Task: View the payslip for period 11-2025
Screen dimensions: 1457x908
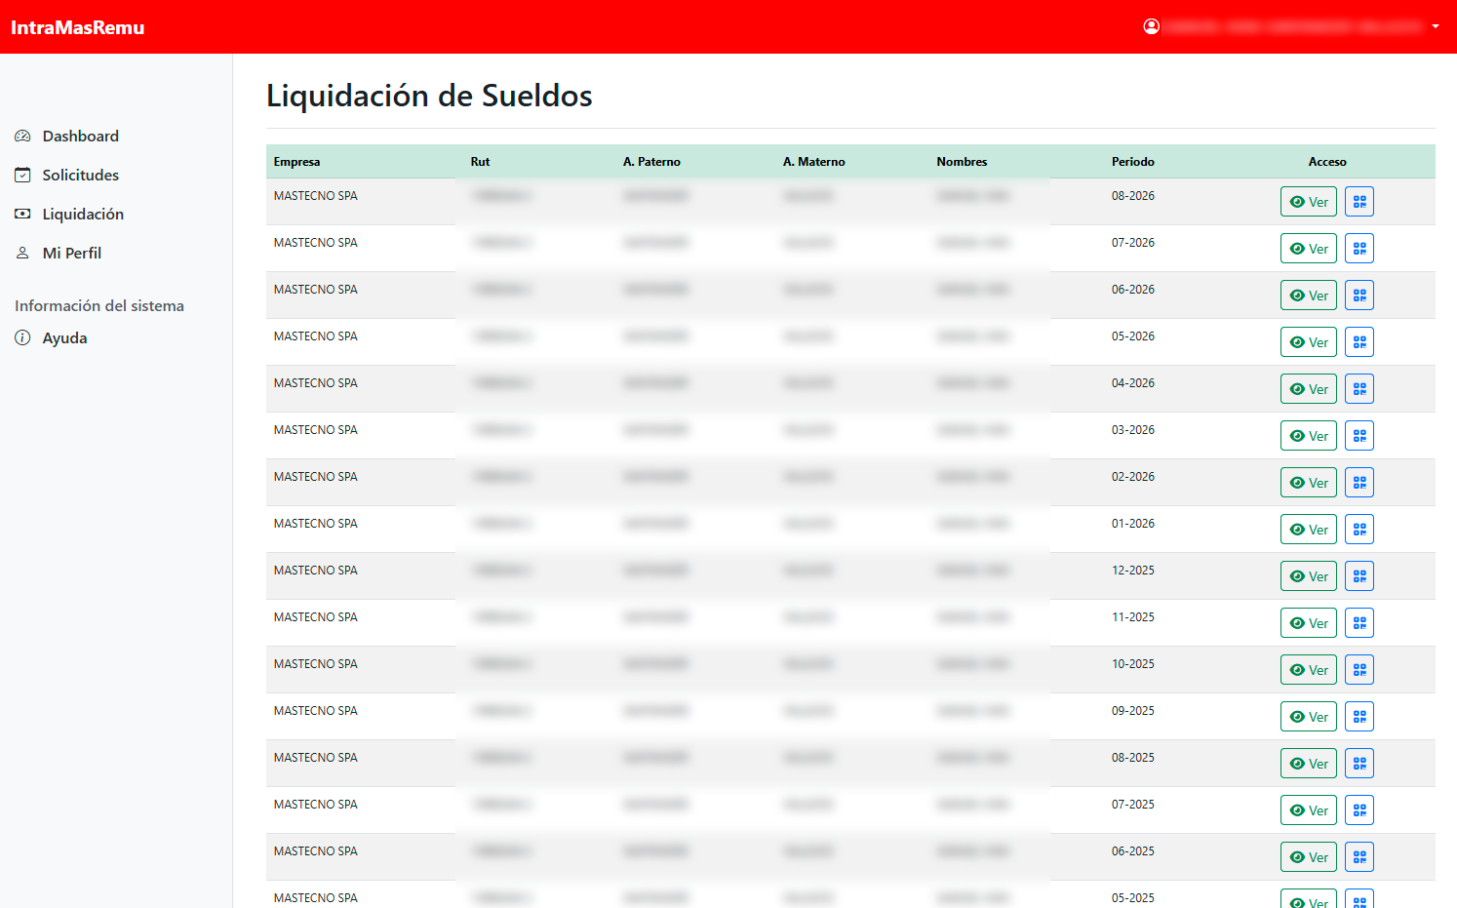Action: pyautogui.click(x=1309, y=623)
